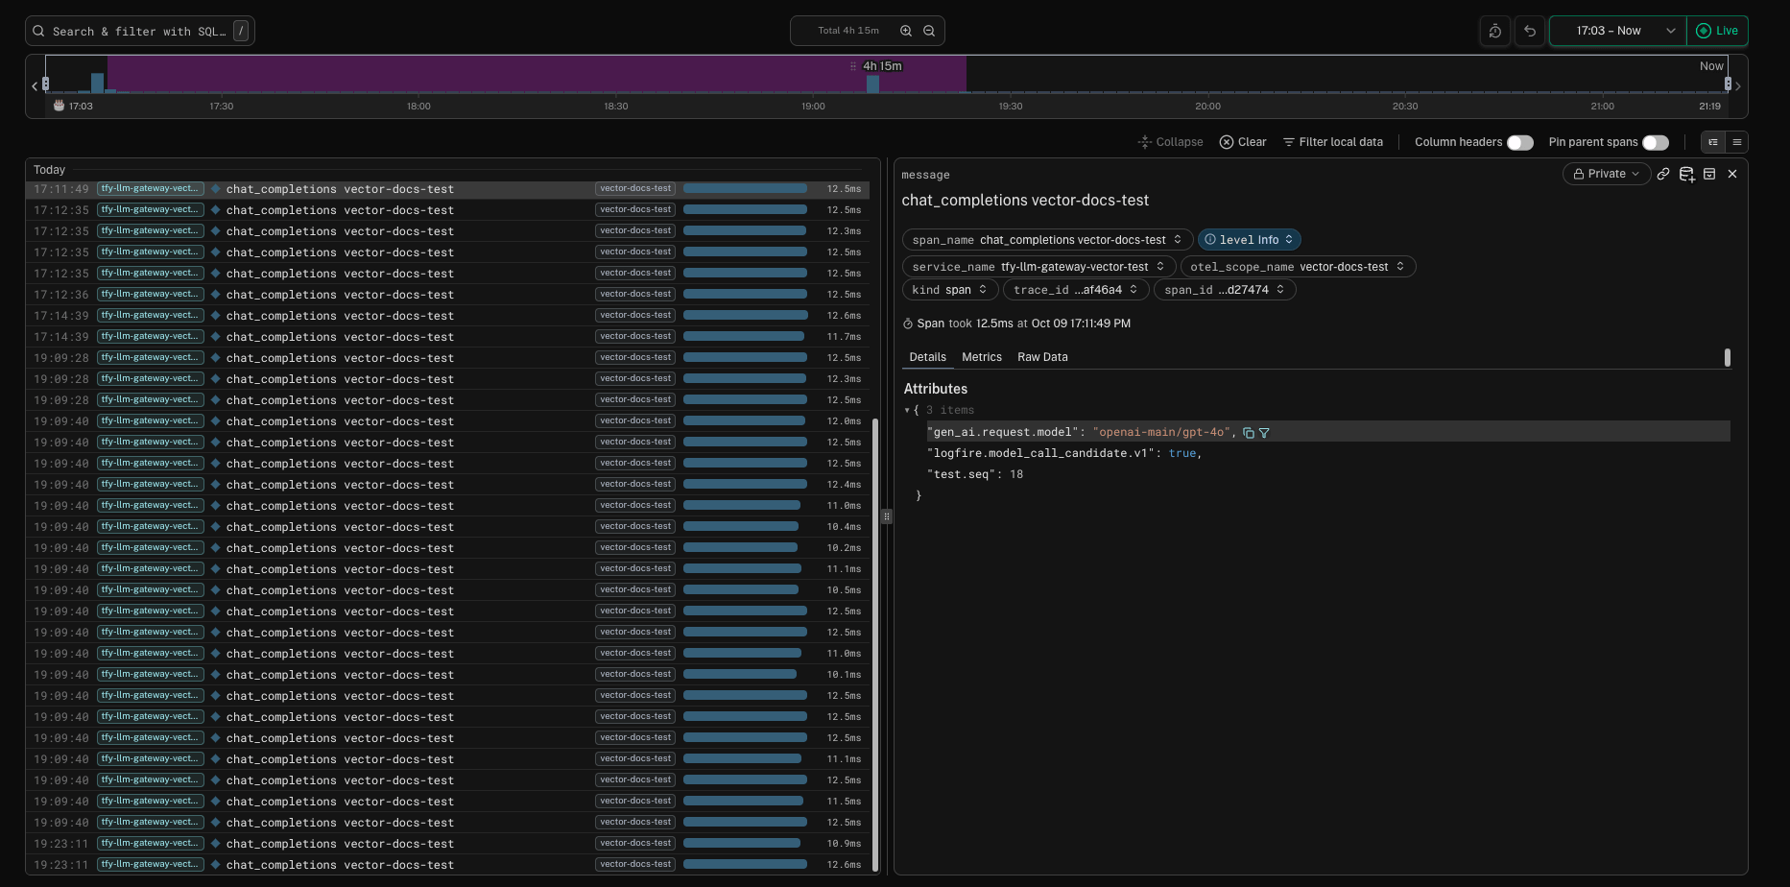This screenshot has width=1790, height=887.
Task: Select the span row at 17:14:39 with 11.7ms
Action: (x=447, y=337)
